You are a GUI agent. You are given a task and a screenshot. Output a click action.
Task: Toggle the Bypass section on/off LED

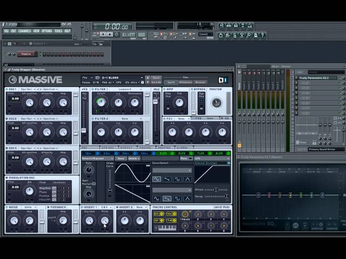tap(193, 89)
